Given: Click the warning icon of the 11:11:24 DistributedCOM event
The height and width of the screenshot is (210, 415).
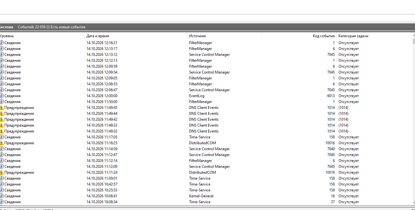Looking at the screenshot, I should 2,172.
